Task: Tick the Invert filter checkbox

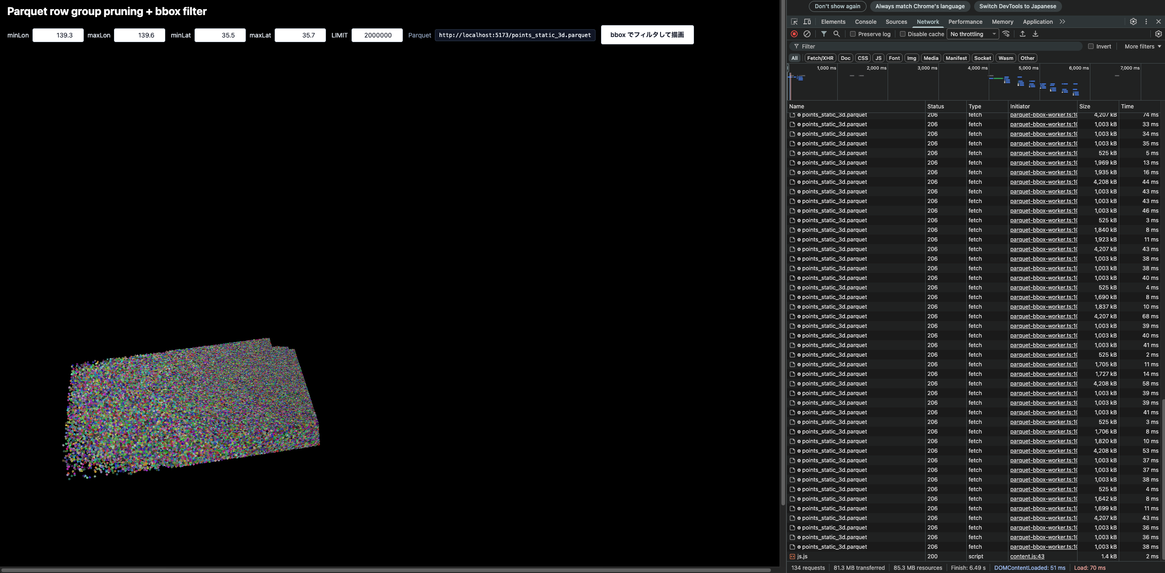Action: (1091, 46)
